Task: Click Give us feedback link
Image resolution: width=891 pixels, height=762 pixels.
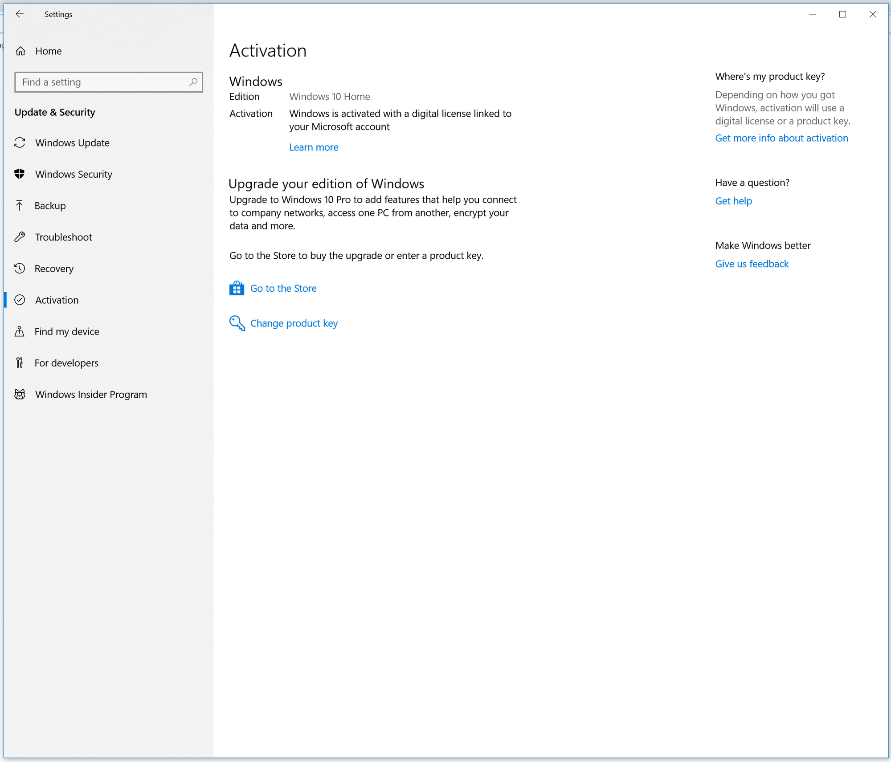Action: point(752,263)
